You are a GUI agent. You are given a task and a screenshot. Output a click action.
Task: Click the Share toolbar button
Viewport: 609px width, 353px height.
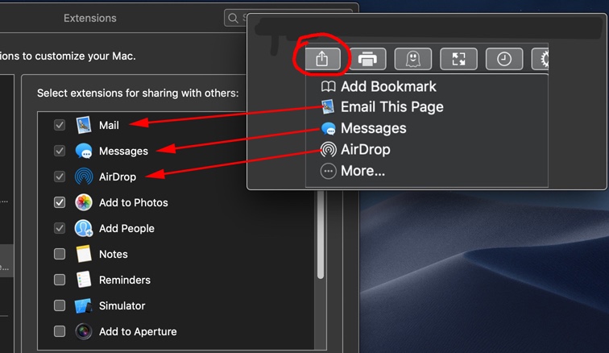coord(322,59)
